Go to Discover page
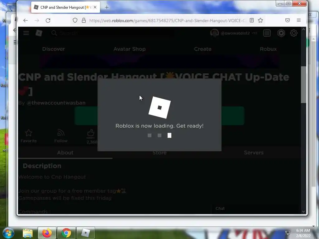The width and height of the screenshot is (319, 239). click(54, 49)
